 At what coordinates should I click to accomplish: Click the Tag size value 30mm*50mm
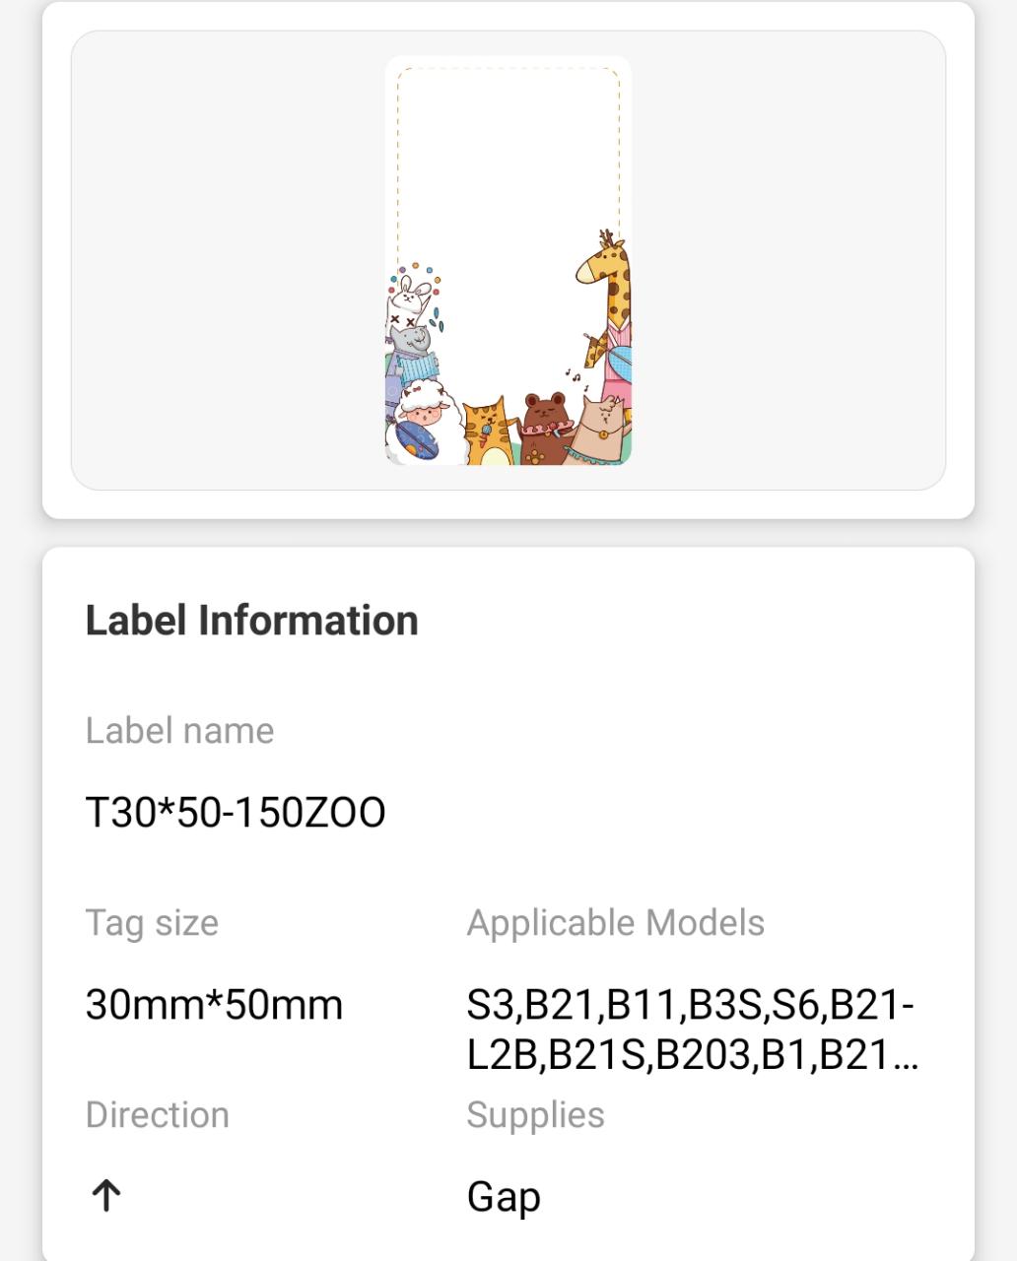pyautogui.click(x=215, y=1005)
